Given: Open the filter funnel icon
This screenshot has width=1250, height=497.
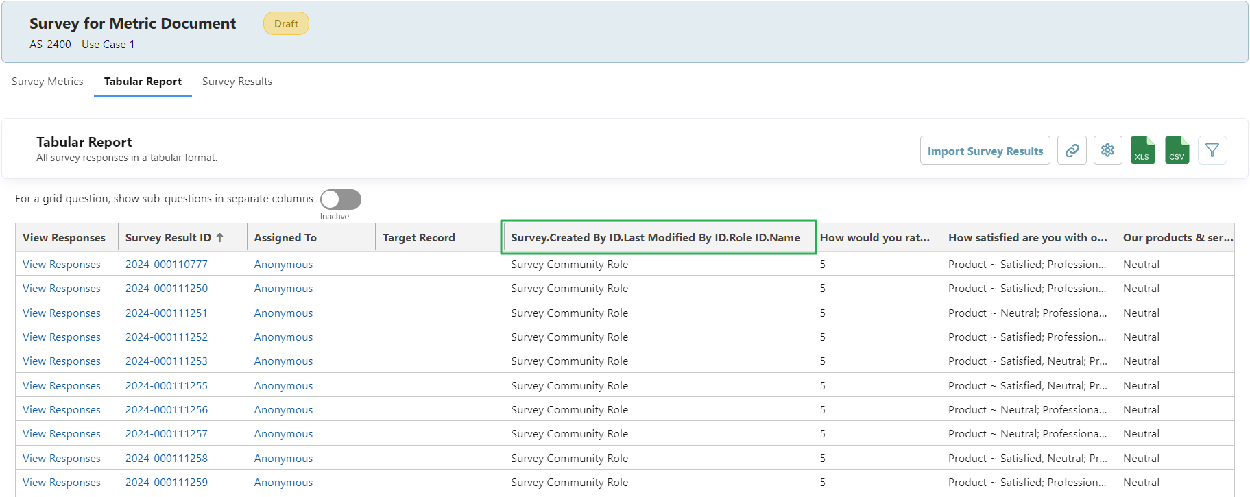Looking at the screenshot, I should coord(1212,150).
